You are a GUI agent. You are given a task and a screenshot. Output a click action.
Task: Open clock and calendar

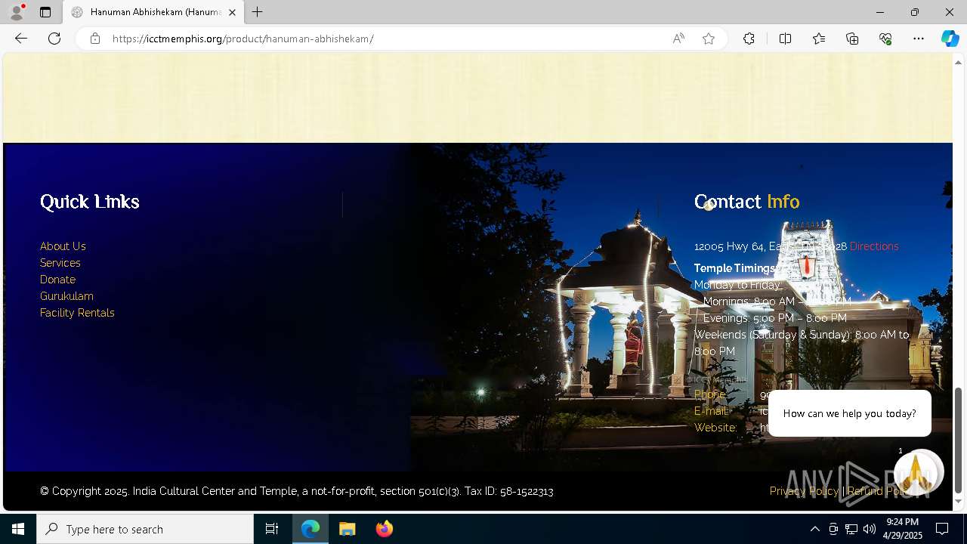pos(903,529)
